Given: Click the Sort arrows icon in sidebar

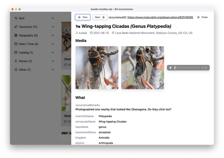Looking at the screenshot, I should click(x=16, y=18).
